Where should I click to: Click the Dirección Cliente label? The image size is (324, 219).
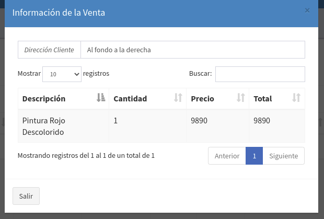point(50,50)
